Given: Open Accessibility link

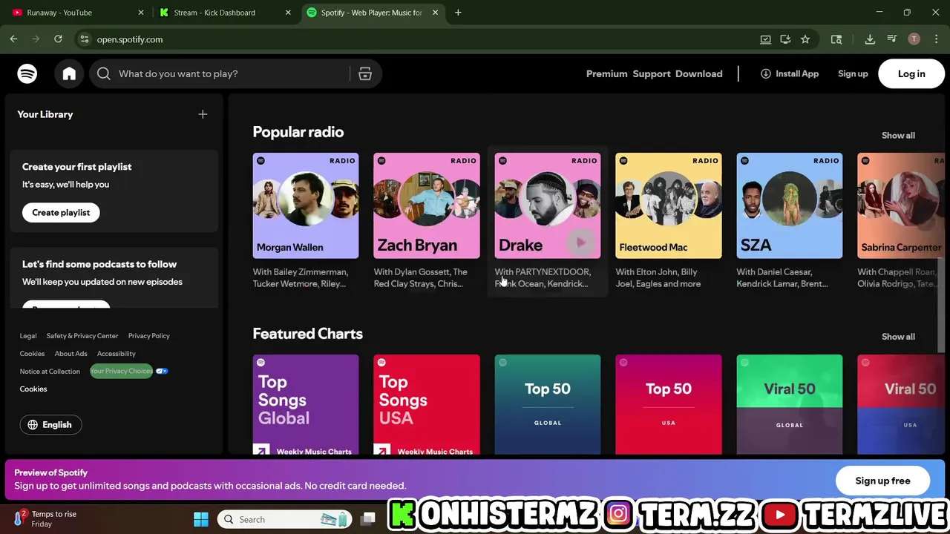Looking at the screenshot, I should (x=116, y=354).
